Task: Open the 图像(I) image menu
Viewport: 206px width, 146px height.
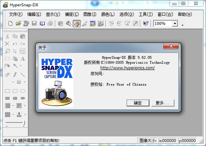Action: coord(90,14)
